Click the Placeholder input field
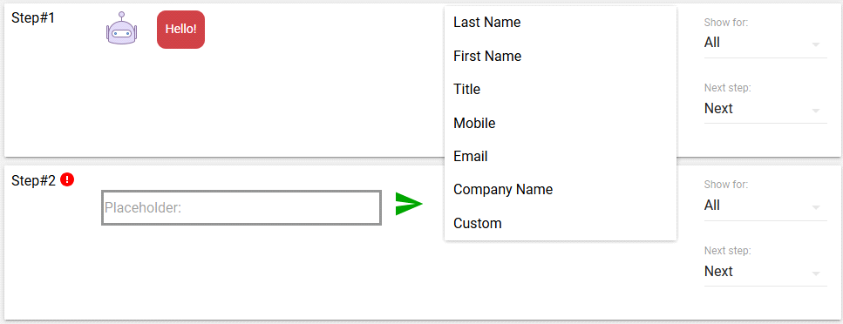Viewport: 843px width, 324px height. tap(241, 207)
